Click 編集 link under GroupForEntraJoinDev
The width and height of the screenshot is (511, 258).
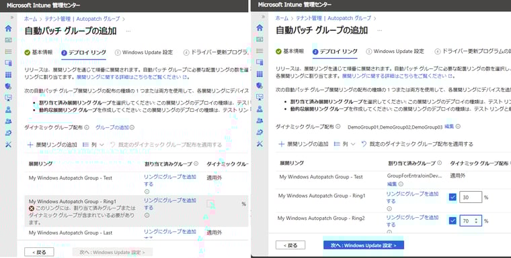pos(392,184)
